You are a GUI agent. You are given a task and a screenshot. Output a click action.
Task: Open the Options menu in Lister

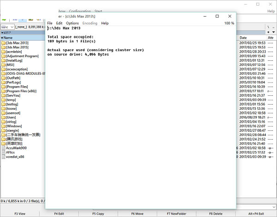[72, 23]
